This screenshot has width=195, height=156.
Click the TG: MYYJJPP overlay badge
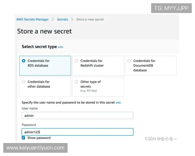click(x=171, y=8)
